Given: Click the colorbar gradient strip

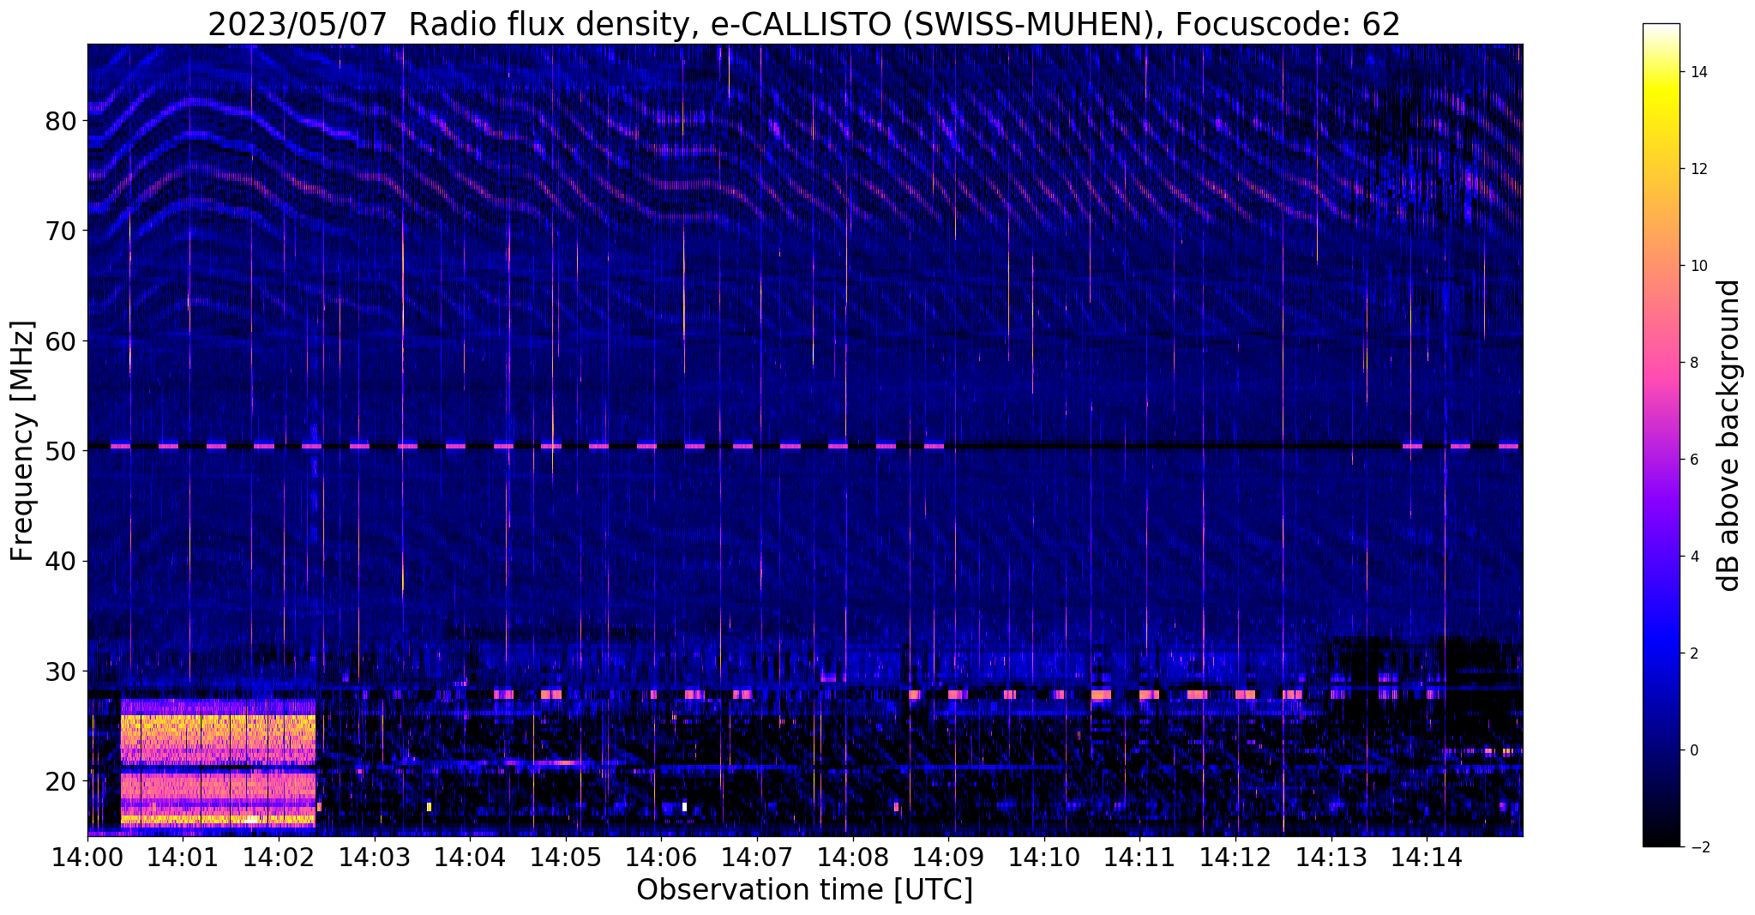Looking at the screenshot, I should (1661, 435).
